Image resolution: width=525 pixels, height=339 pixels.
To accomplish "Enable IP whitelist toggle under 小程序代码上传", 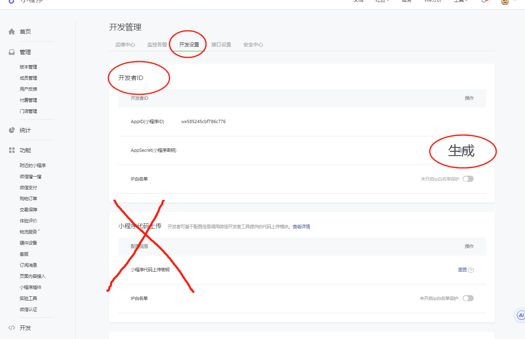I will (468, 298).
